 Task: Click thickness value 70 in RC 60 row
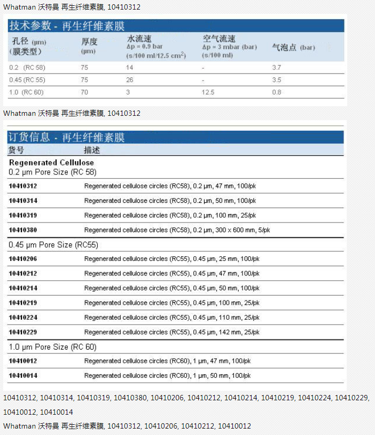[84, 92]
